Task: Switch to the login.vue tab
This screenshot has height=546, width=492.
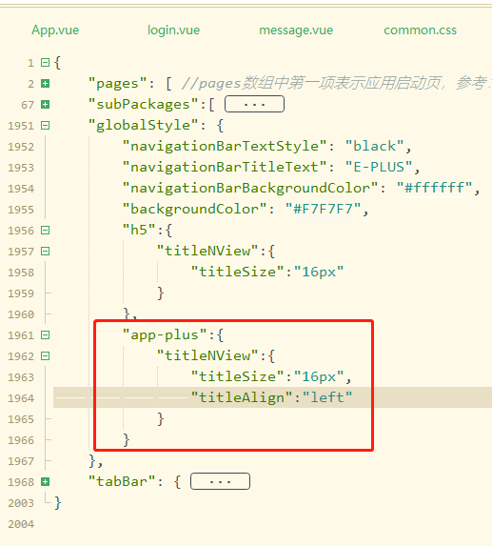Action: click(173, 30)
